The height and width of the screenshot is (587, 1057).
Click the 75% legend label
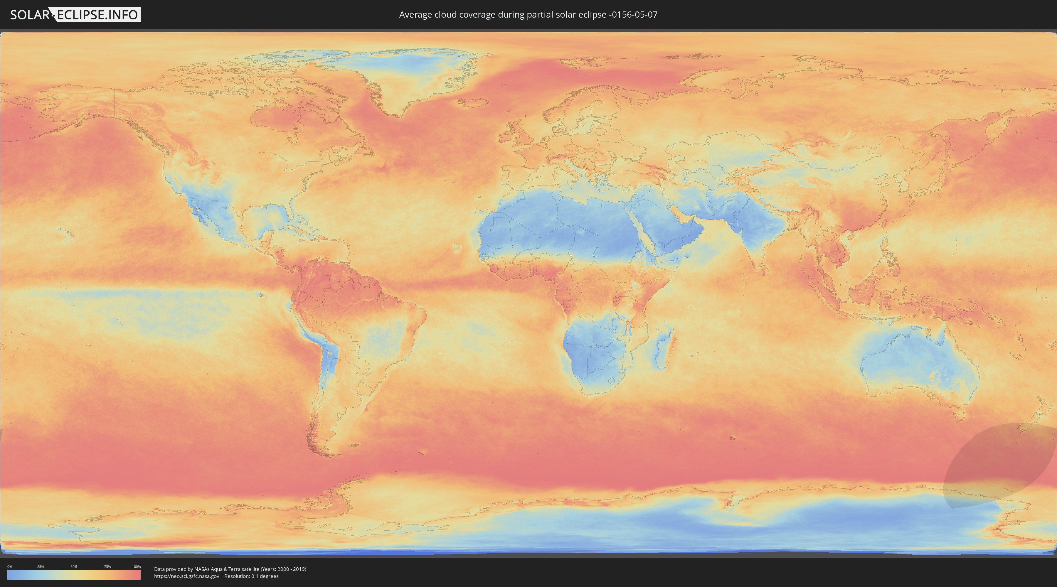tap(107, 566)
